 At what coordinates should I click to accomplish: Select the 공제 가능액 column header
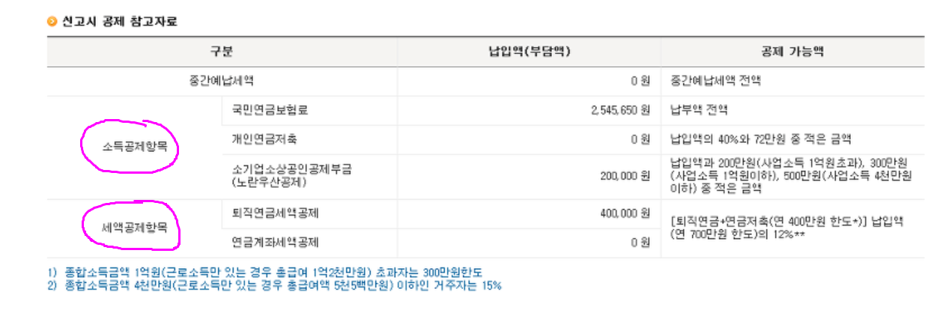[x=793, y=52]
